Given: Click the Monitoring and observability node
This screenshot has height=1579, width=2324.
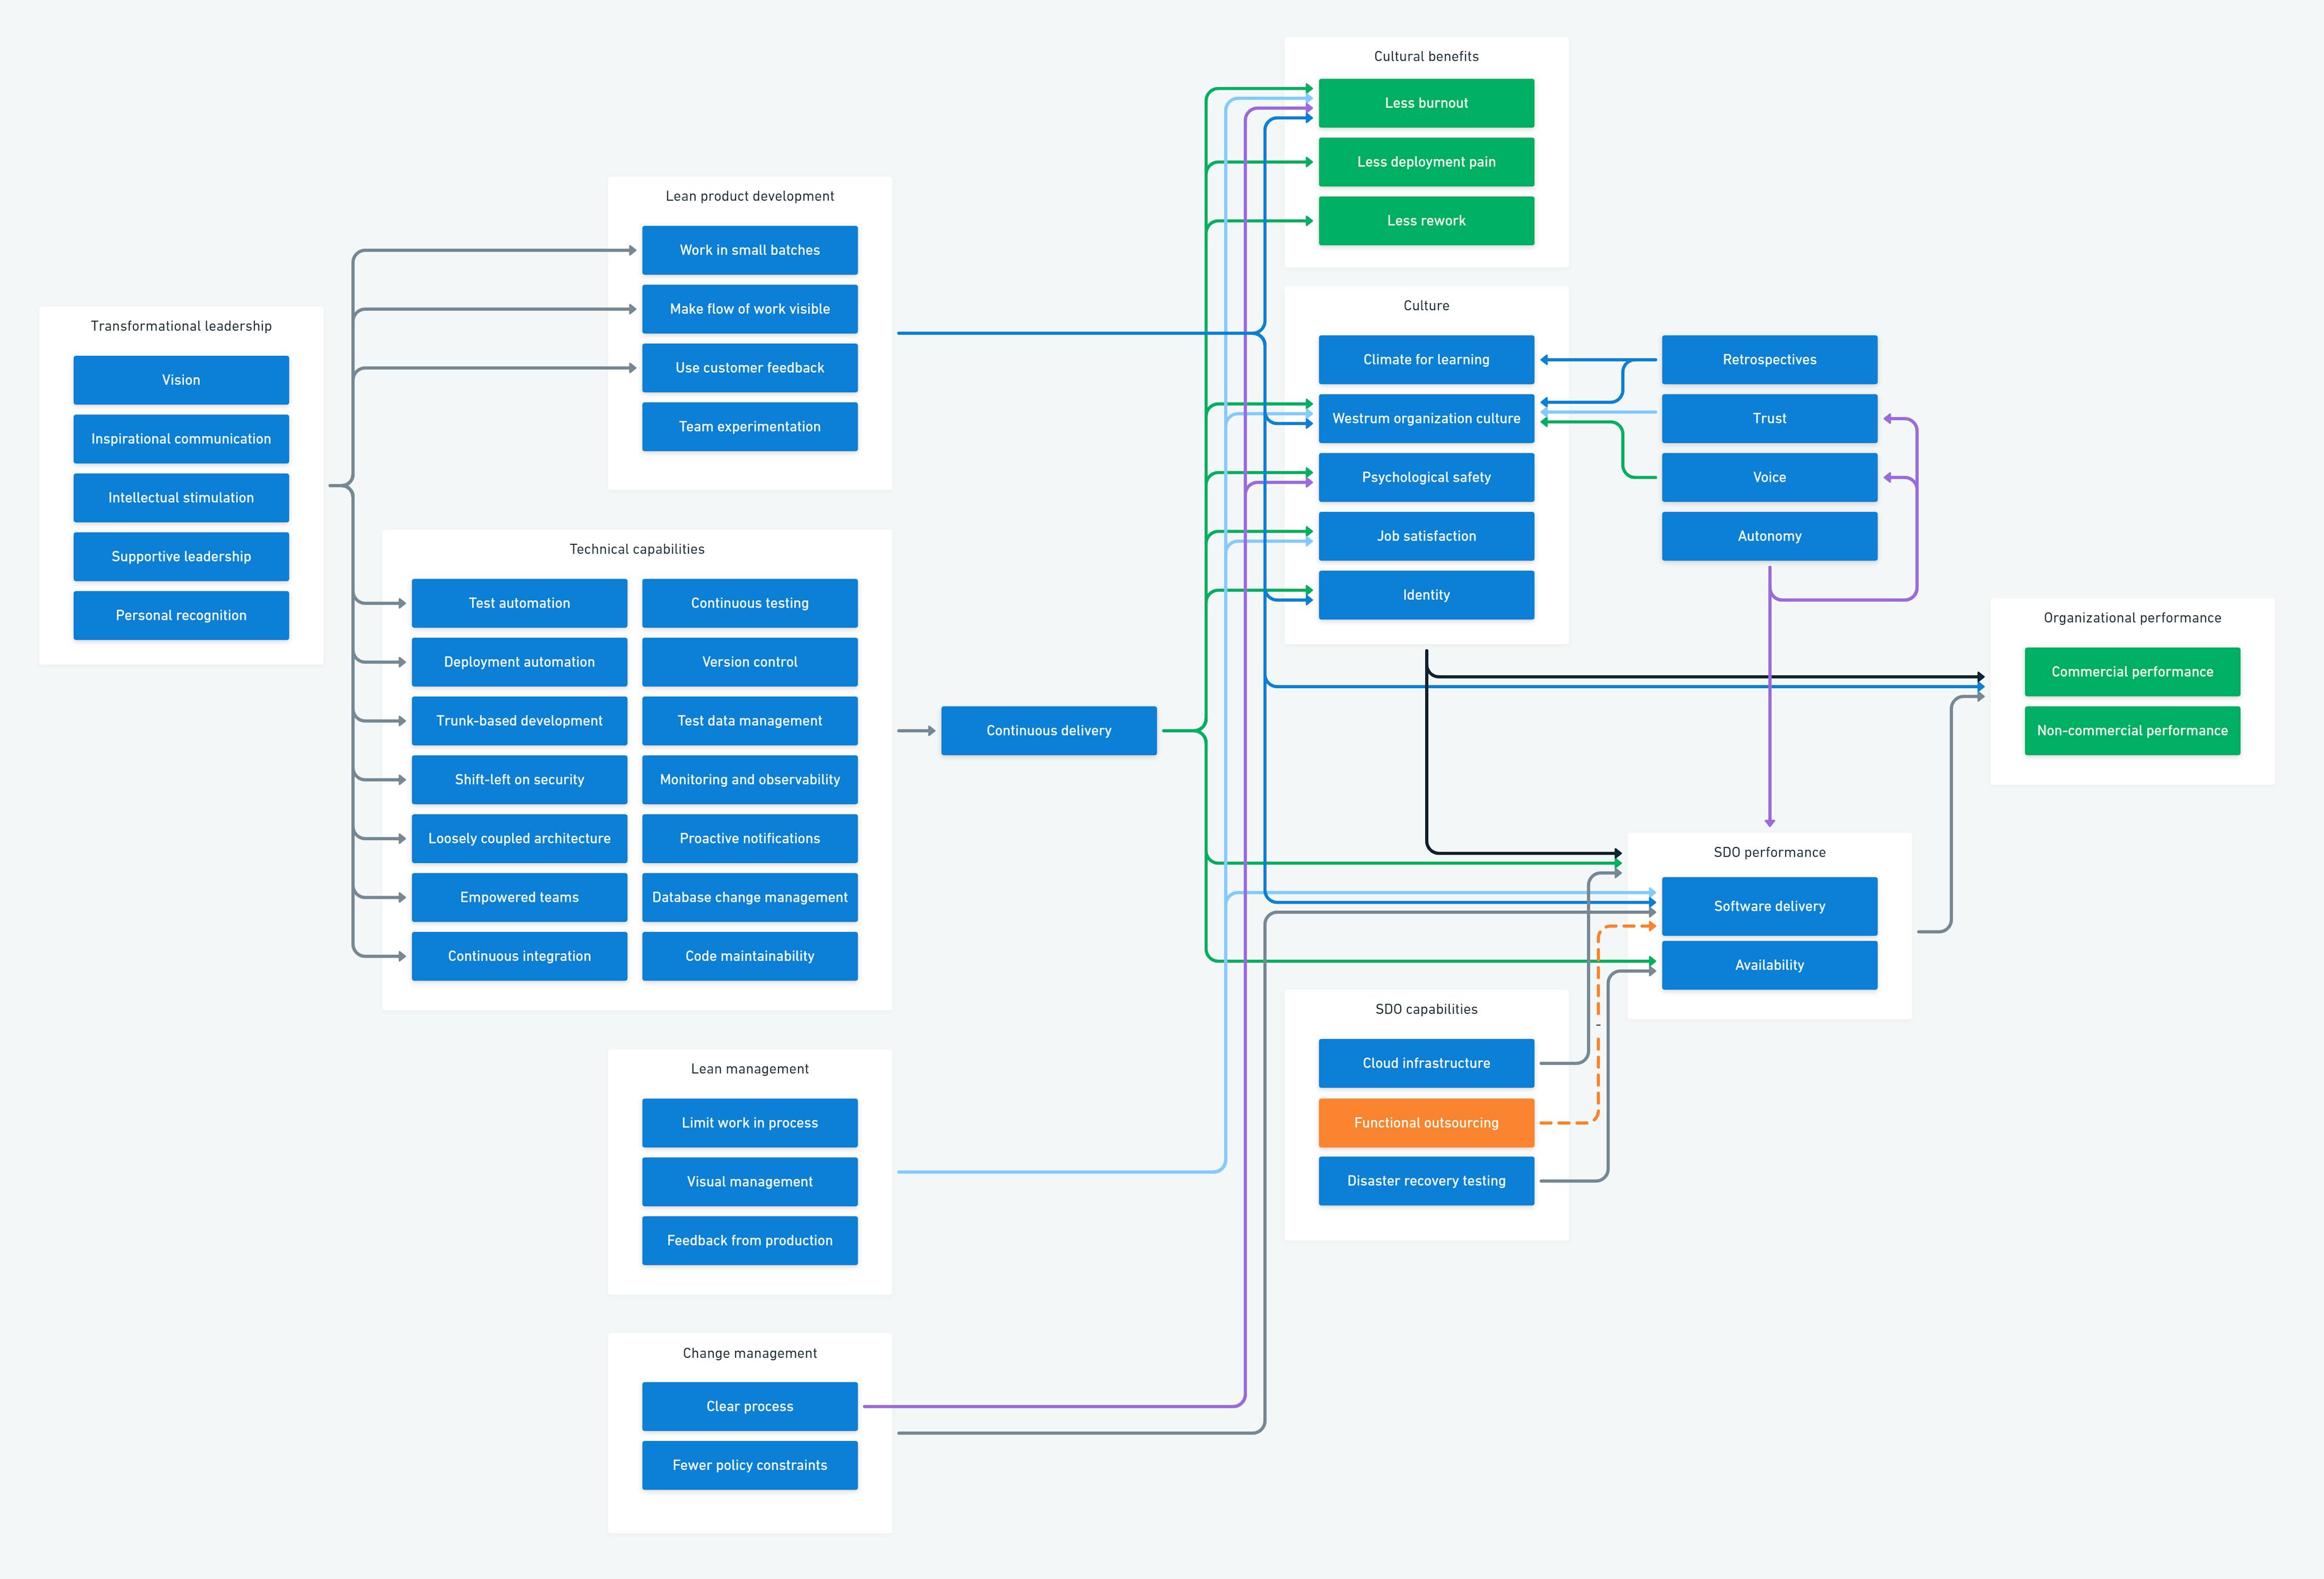Looking at the screenshot, I should click(750, 780).
